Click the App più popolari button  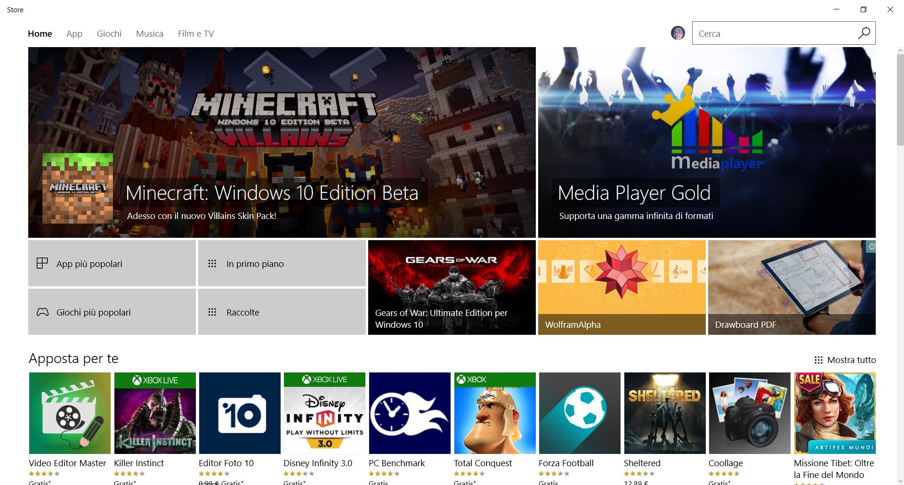tap(112, 263)
